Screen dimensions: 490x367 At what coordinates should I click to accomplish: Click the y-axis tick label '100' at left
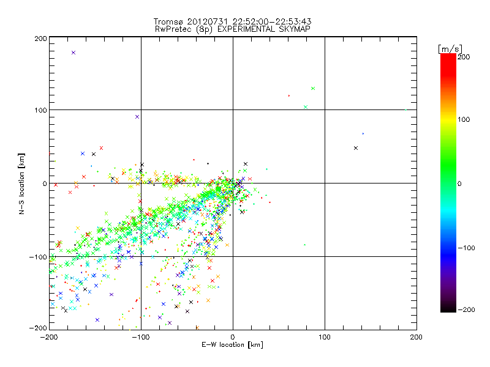tap(40, 110)
